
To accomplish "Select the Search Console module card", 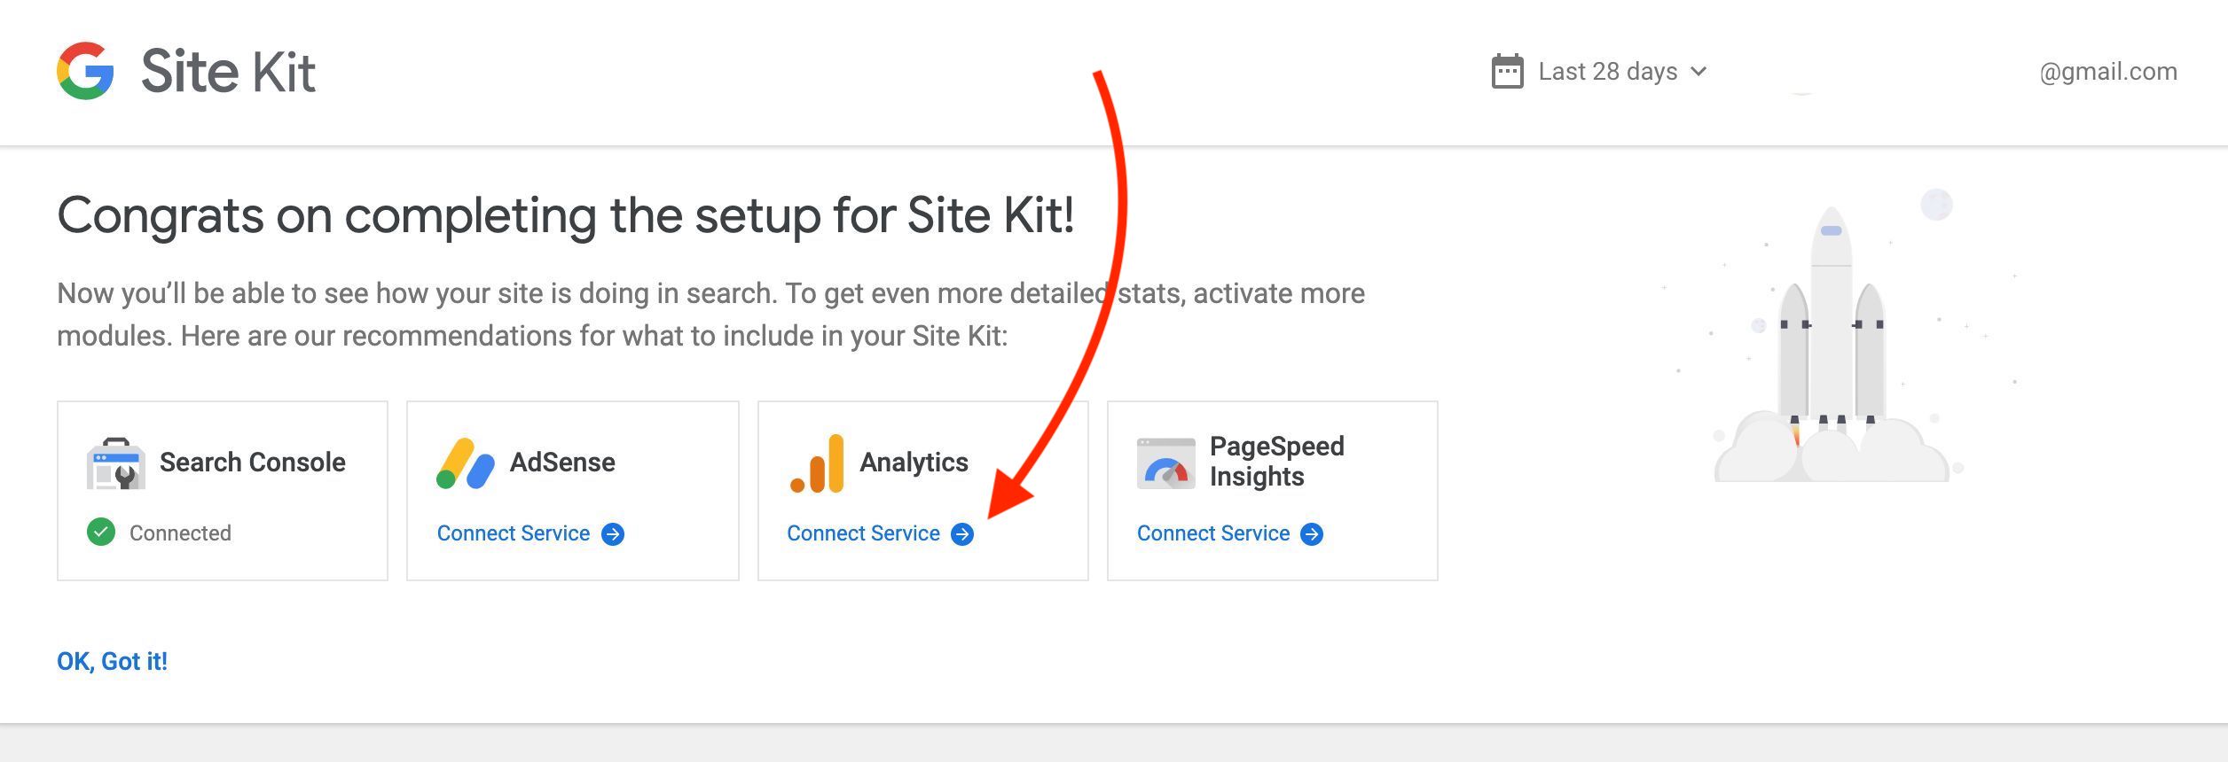I will click(x=223, y=491).
